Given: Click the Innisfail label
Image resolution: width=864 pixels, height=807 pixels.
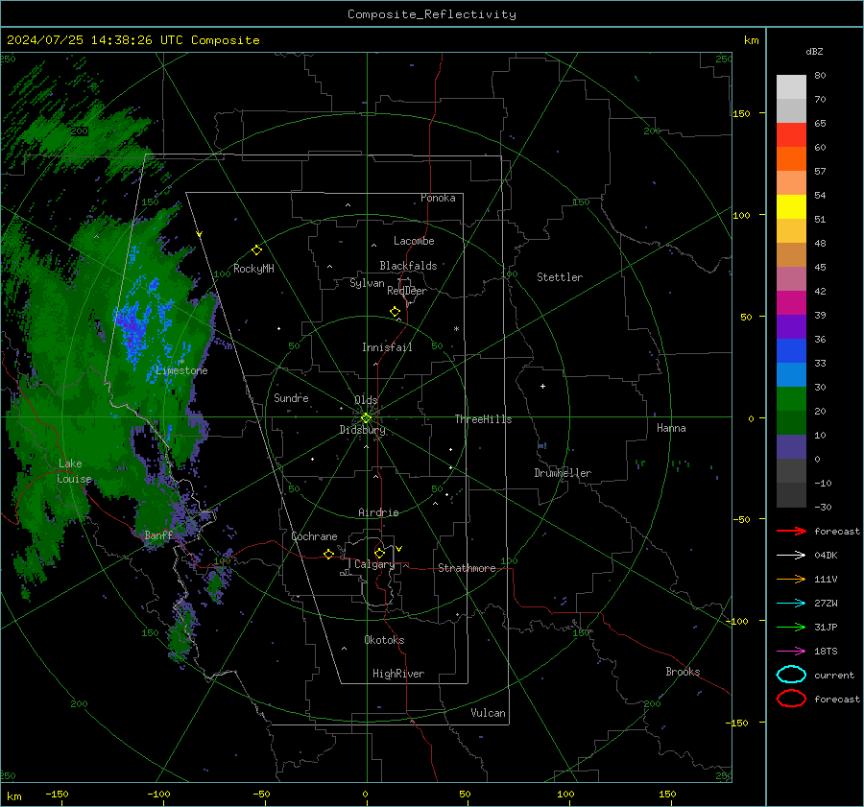Looking at the screenshot, I should point(387,347).
